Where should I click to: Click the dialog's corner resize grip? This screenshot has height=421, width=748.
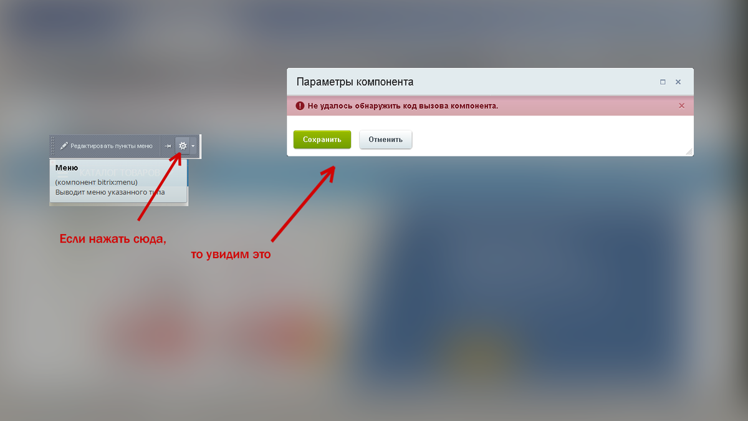tap(689, 152)
